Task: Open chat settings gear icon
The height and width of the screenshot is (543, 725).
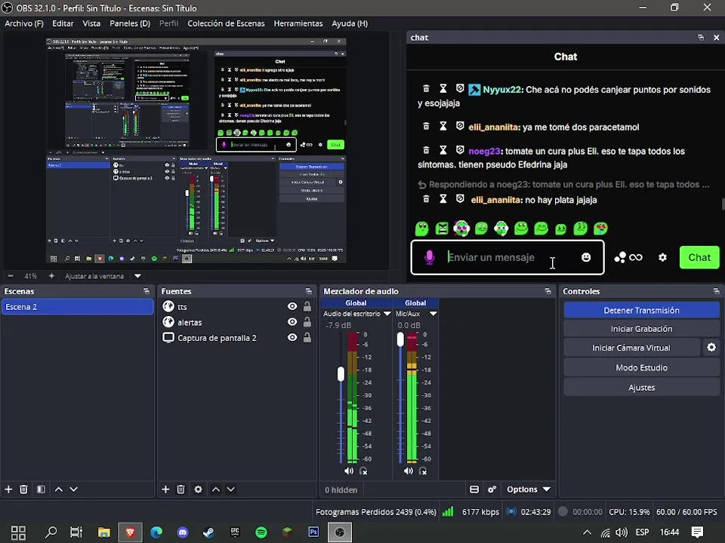Action: (662, 257)
